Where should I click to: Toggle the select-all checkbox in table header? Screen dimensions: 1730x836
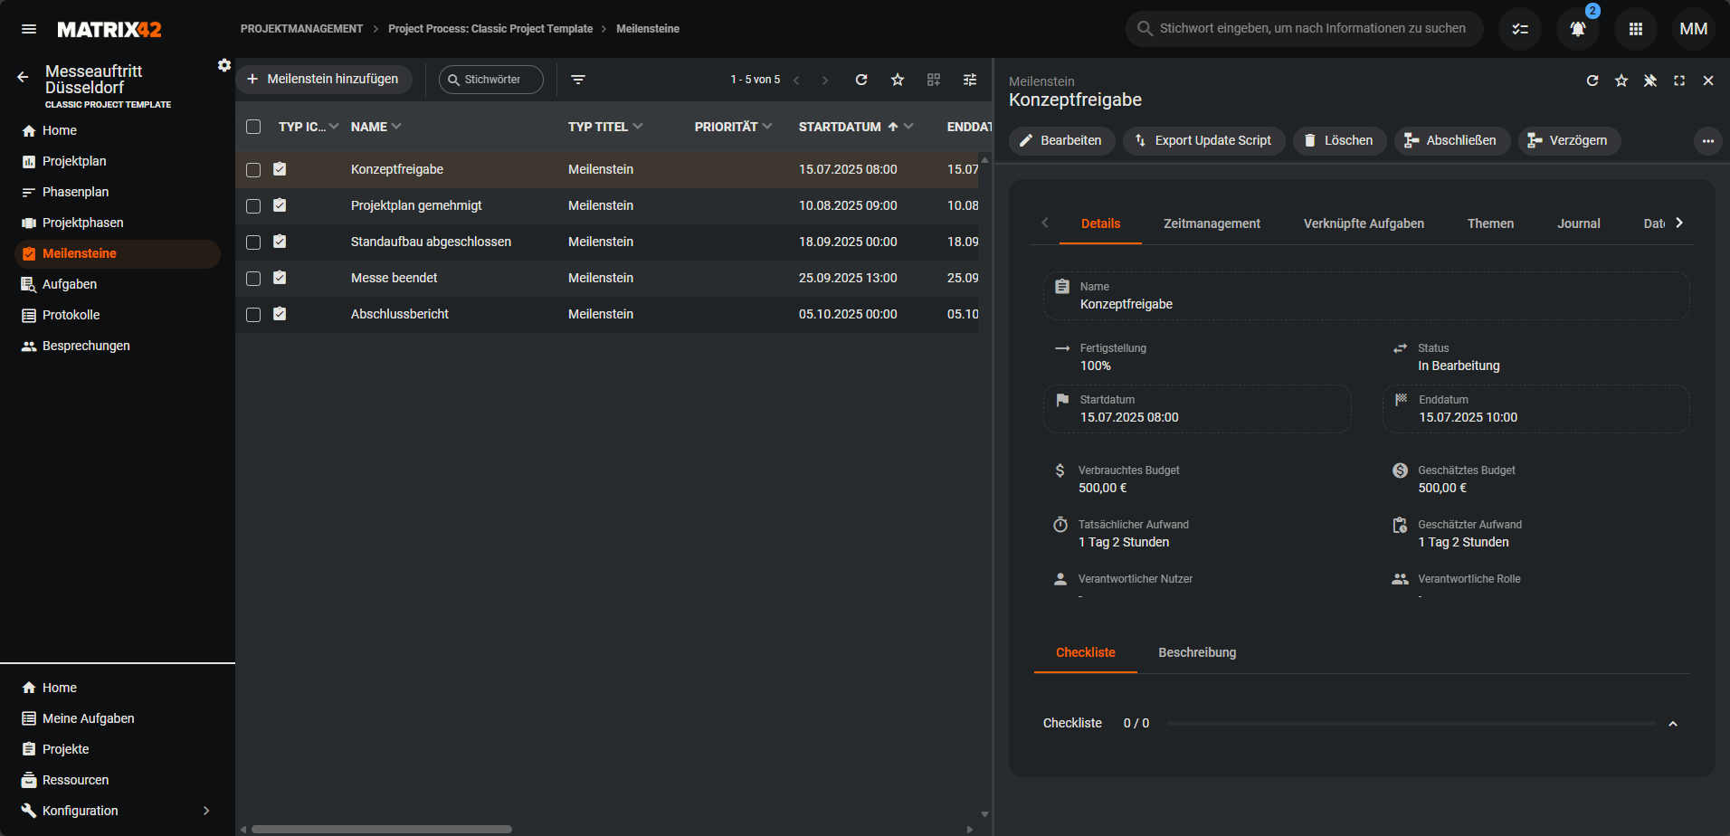click(253, 127)
